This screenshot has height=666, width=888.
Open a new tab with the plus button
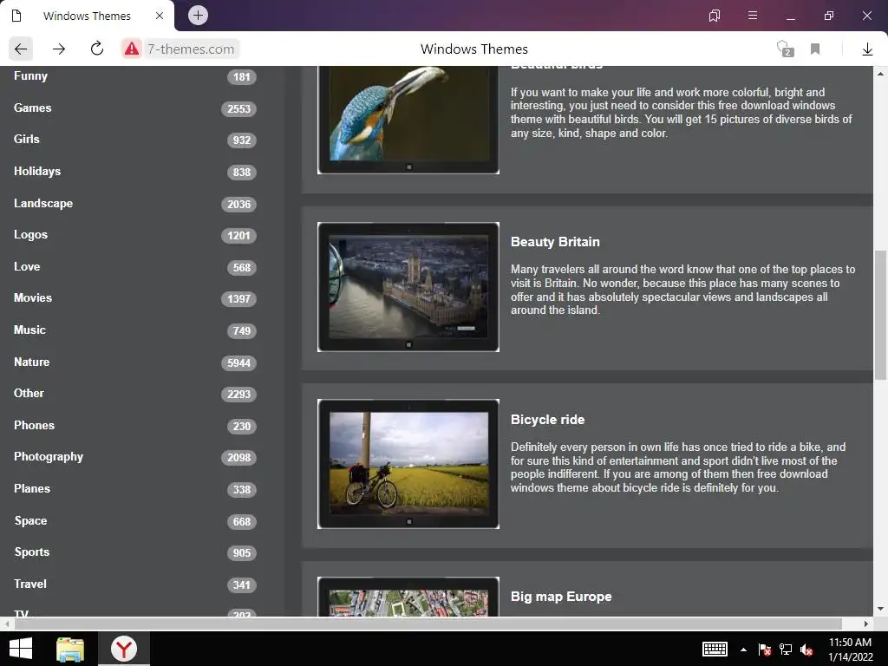tap(198, 16)
